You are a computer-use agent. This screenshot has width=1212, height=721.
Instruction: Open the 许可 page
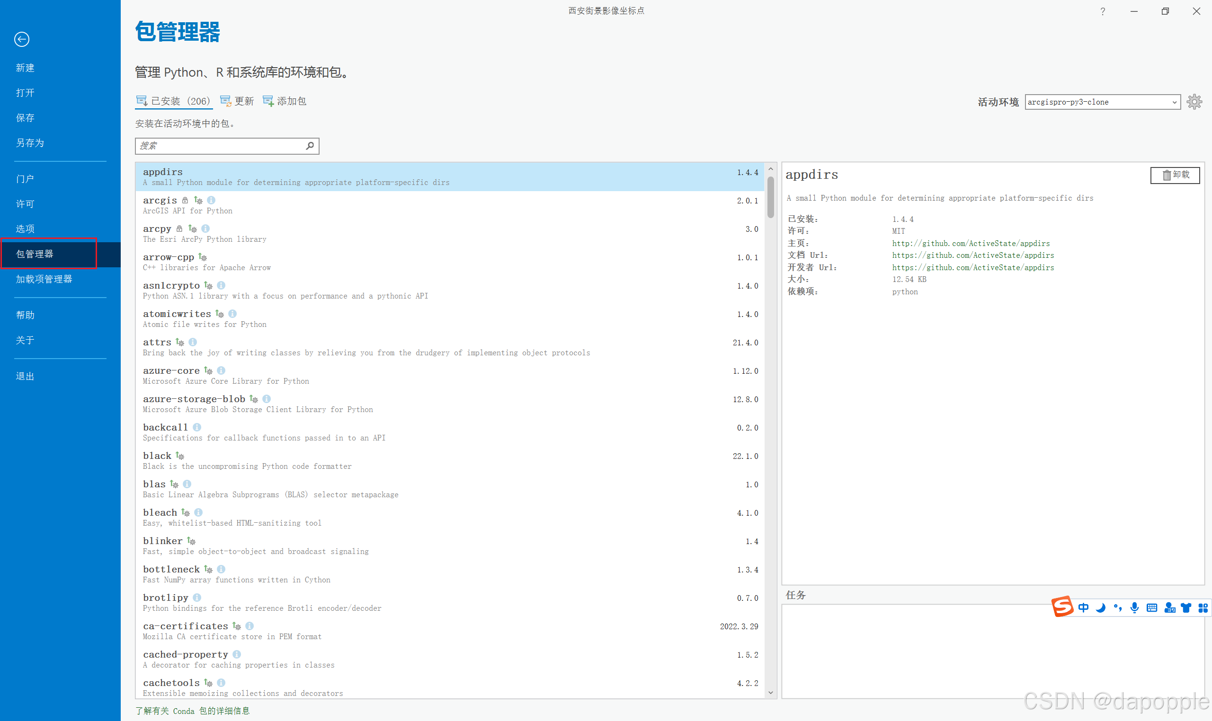click(25, 204)
